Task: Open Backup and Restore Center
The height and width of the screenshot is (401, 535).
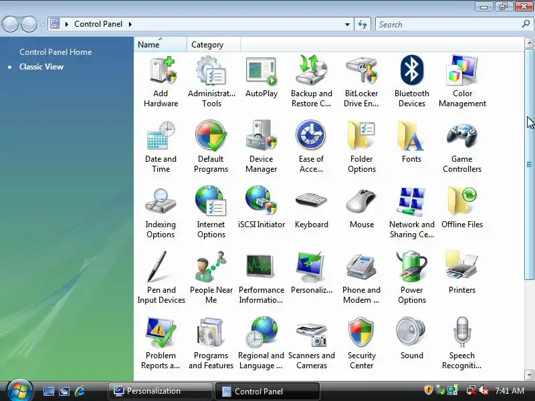Action: click(x=311, y=82)
